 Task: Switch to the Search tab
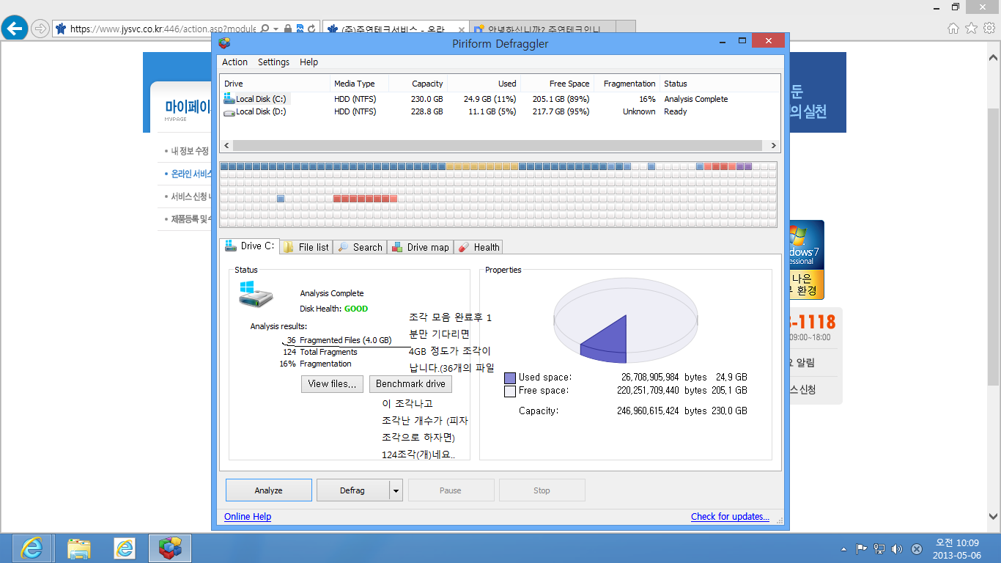pyautogui.click(x=361, y=247)
